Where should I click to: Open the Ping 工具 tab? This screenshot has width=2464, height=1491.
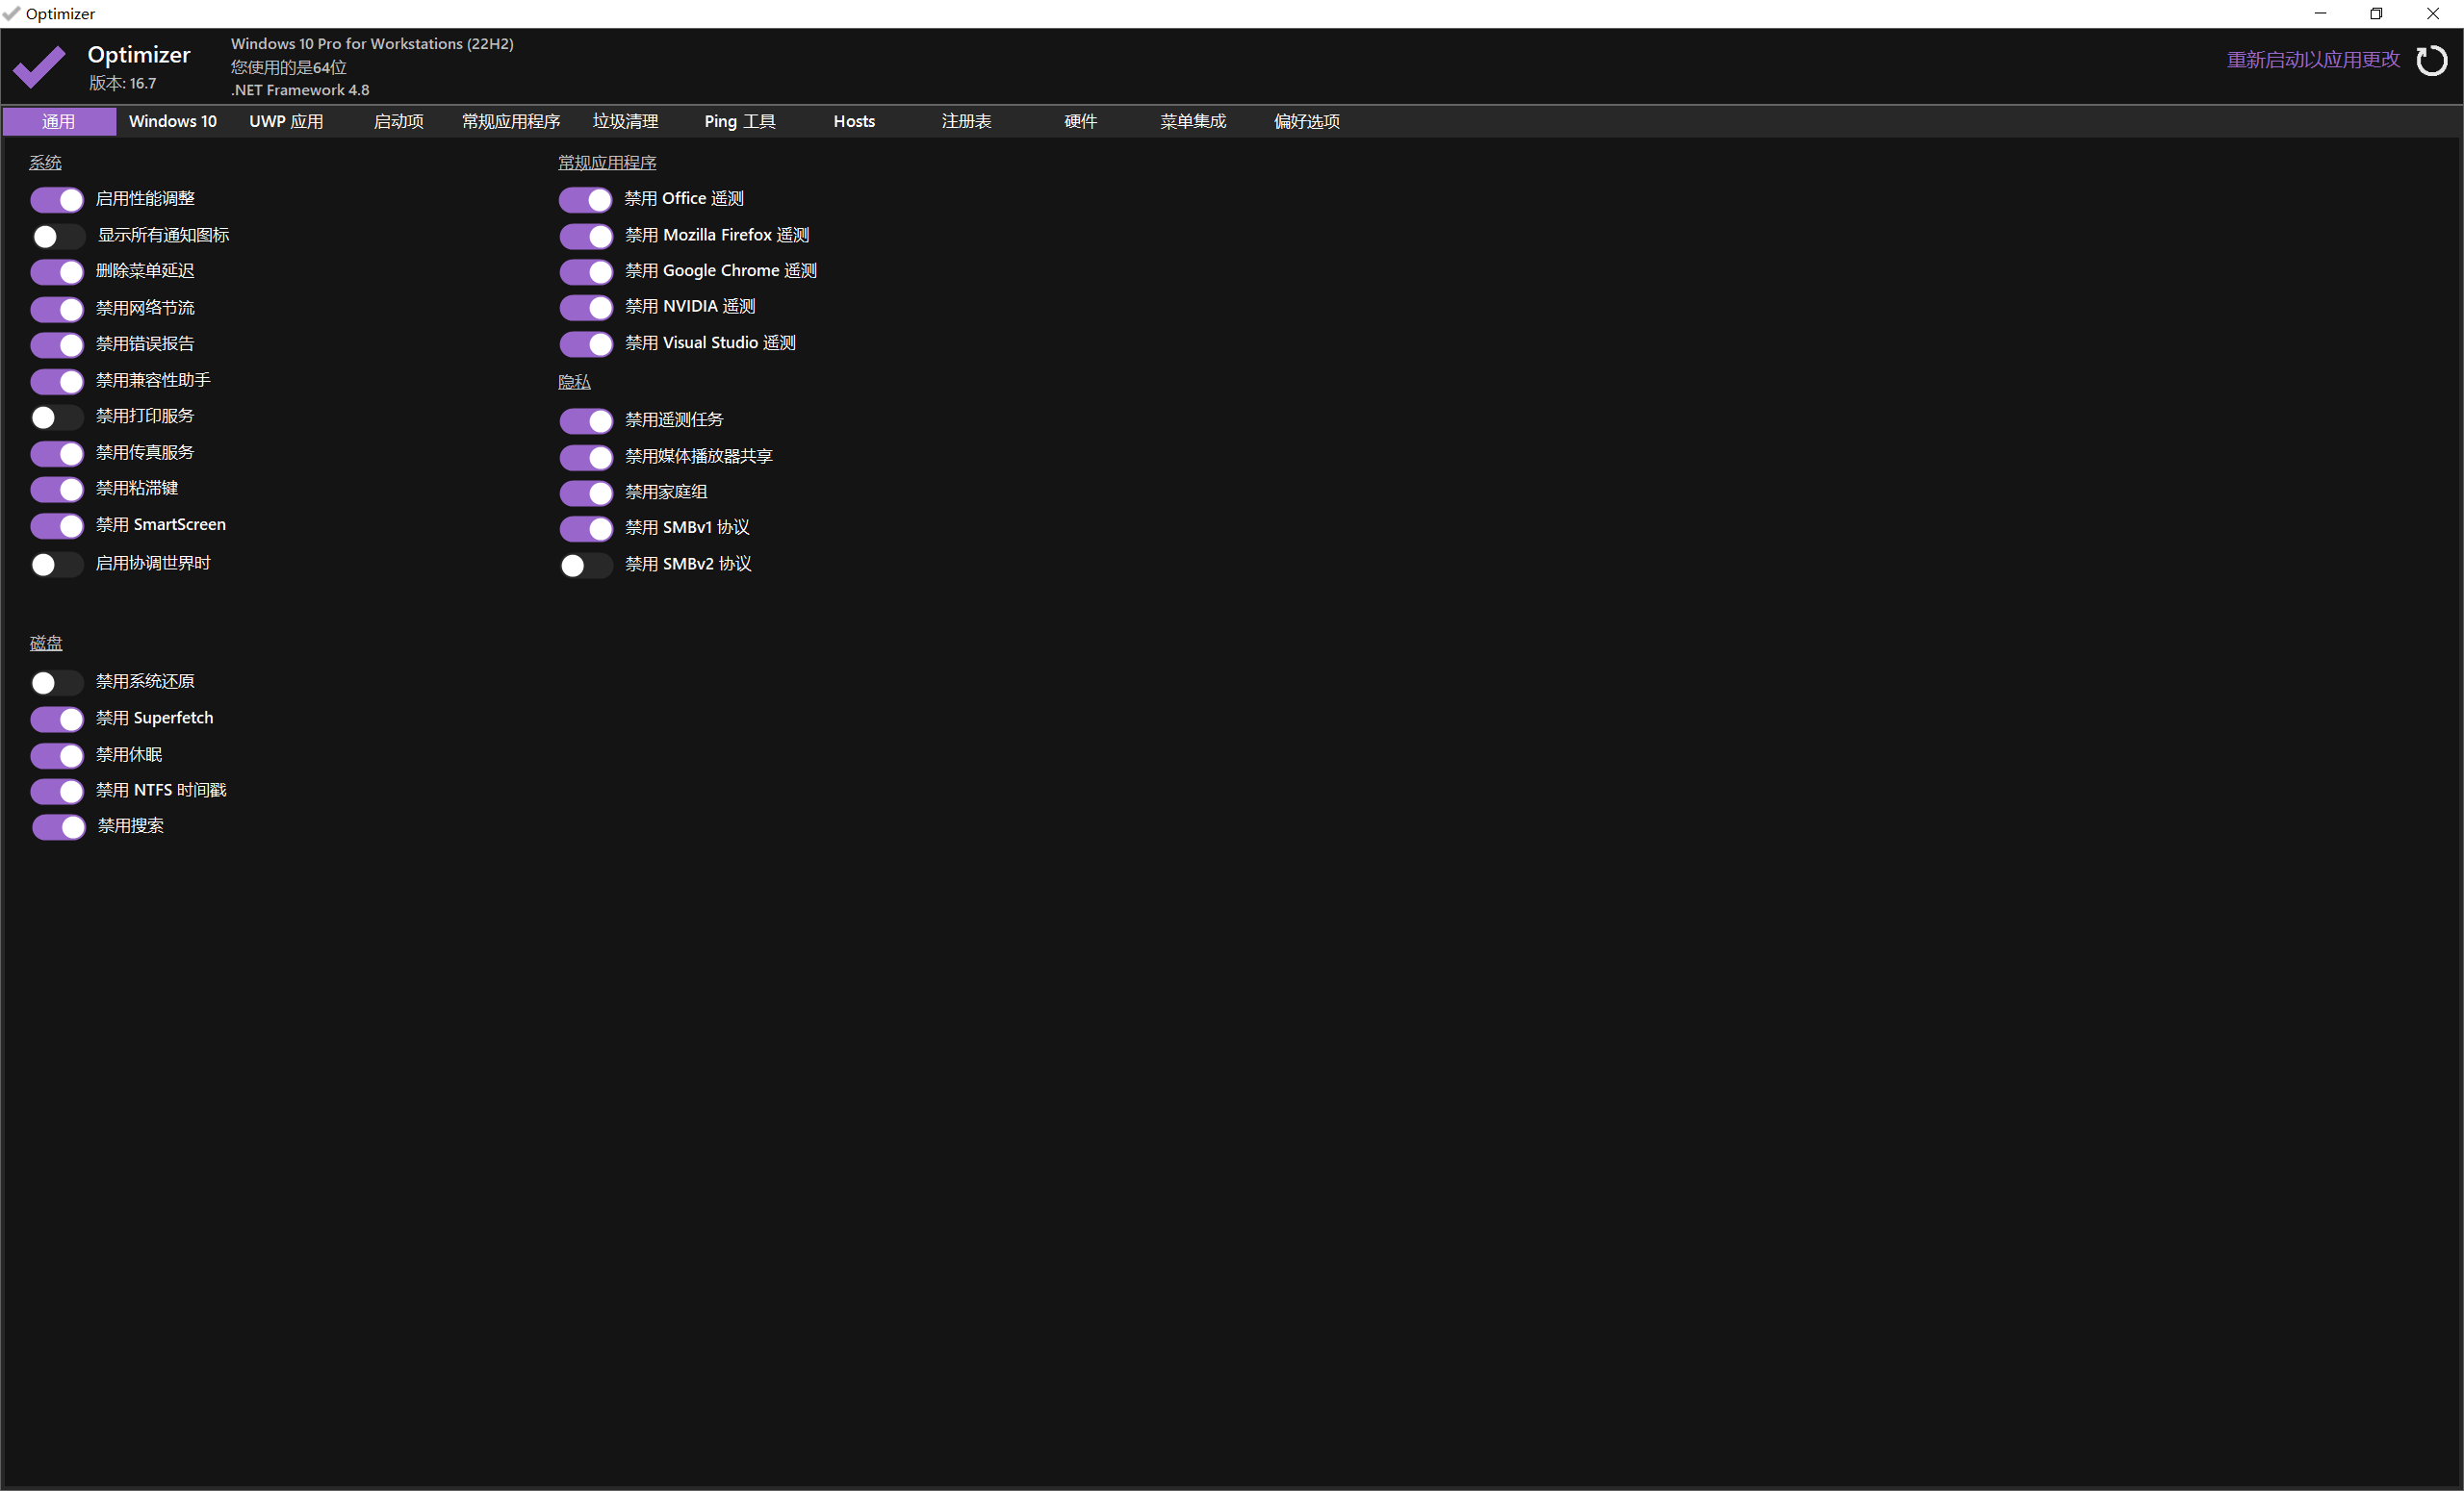pyautogui.click(x=740, y=122)
